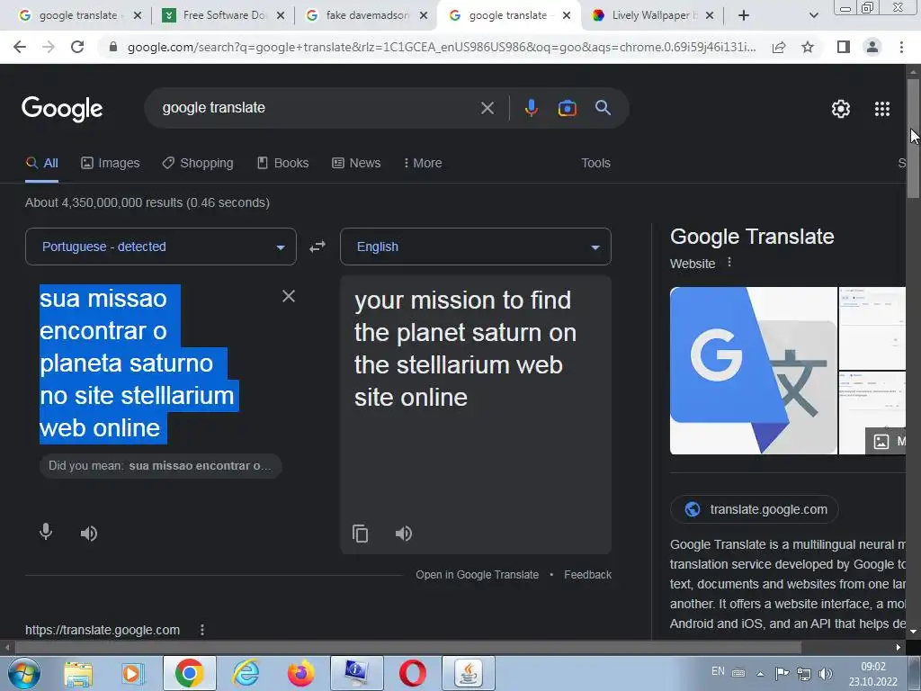This screenshot has width=921, height=691.
Task: Clear the search box text with X
Action: click(x=487, y=108)
